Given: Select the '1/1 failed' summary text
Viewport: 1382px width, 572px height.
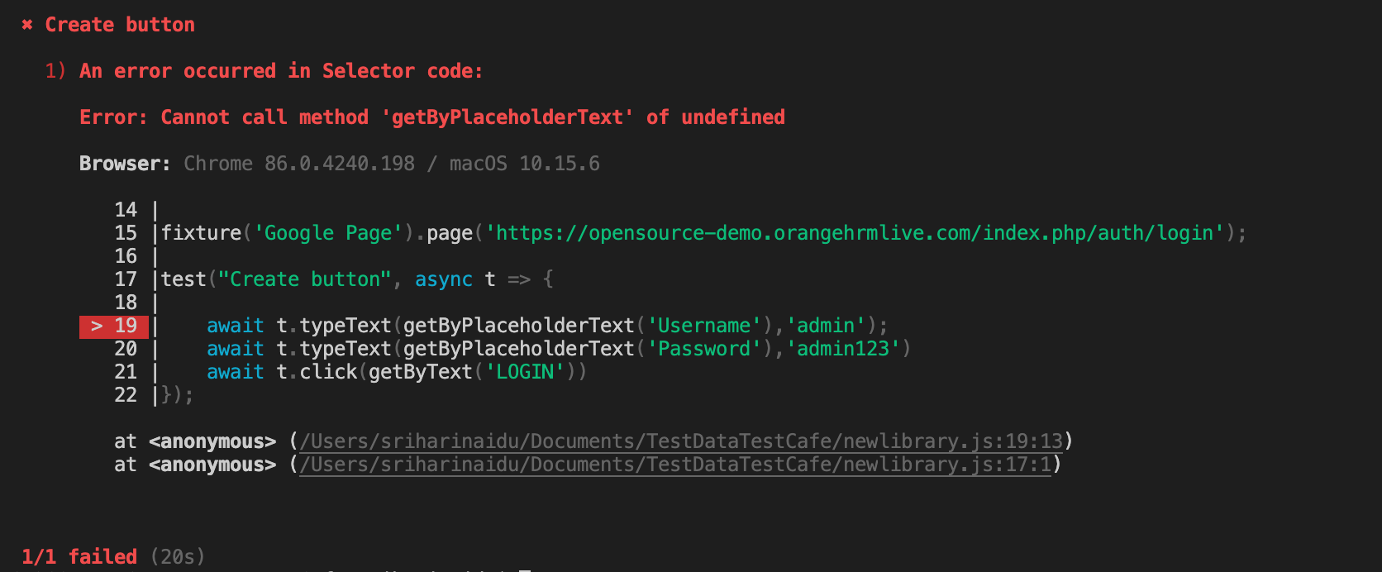Looking at the screenshot, I should pyautogui.click(x=79, y=557).
